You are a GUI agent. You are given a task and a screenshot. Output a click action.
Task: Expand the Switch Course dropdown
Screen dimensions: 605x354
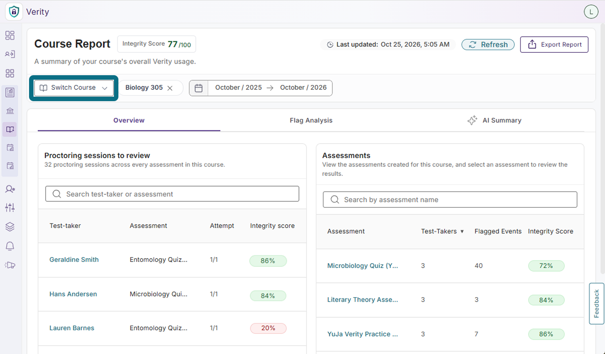click(x=74, y=88)
